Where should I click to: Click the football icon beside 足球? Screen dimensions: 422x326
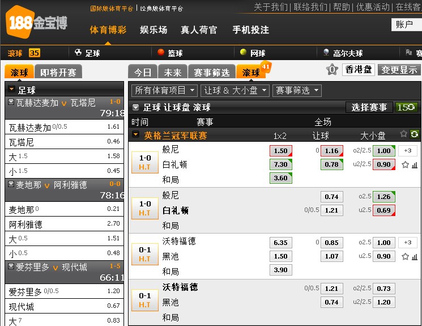[78, 52]
